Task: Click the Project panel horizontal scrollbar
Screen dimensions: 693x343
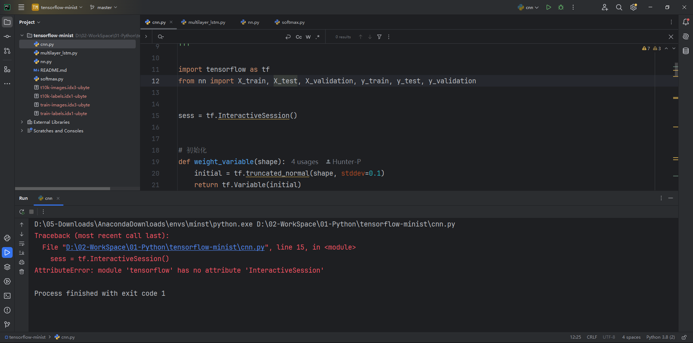Action: tap(62, 188)
